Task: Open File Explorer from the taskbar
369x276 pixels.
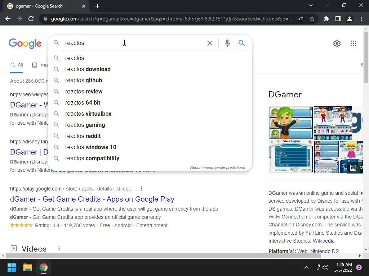Action: click(x=27, y=267)
